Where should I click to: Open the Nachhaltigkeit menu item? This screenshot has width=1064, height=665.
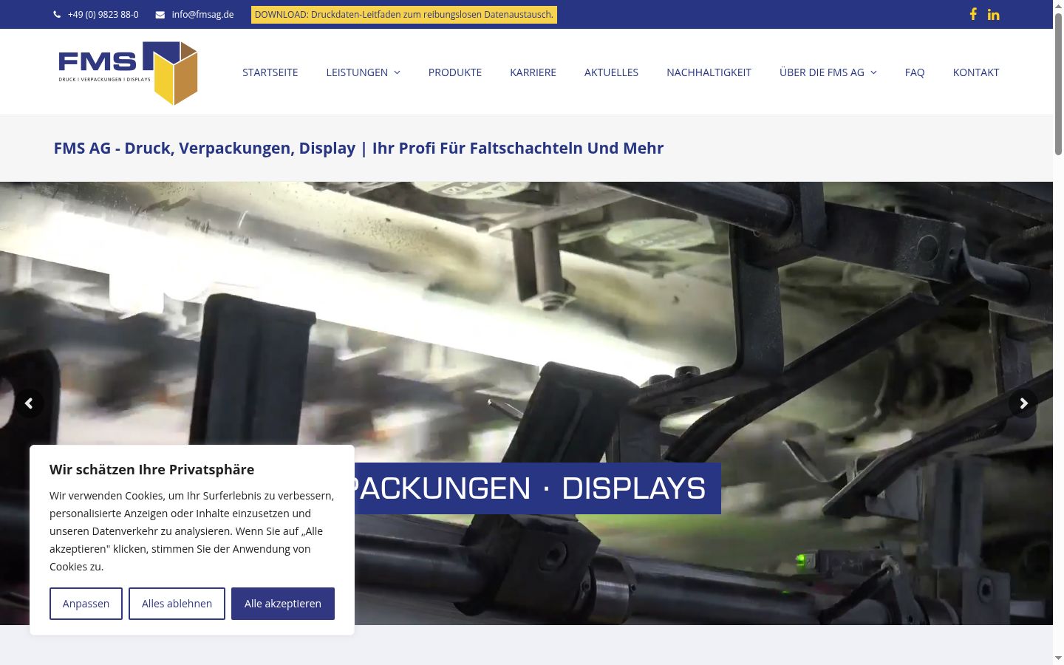point(709,72)
